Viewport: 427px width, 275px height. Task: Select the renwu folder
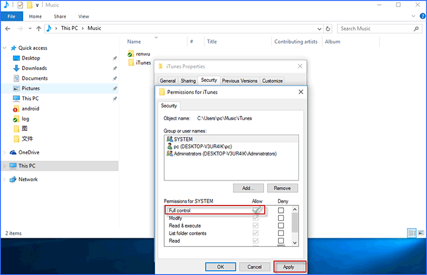click(139, 54)
